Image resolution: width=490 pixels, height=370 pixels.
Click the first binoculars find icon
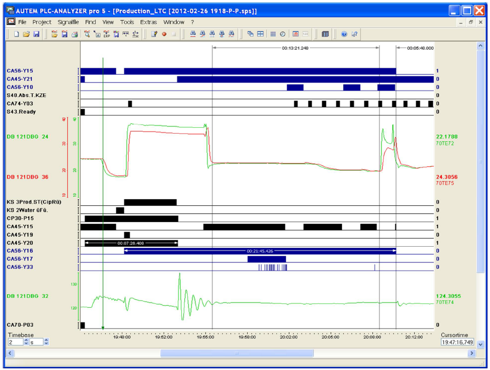[x=193, y=34]
